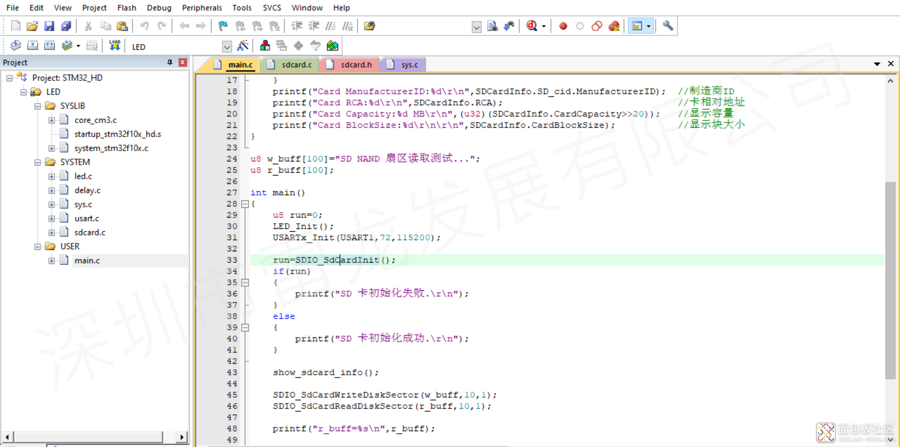Screen dimensions: 900x447
Task: Collapse the SYSLIB folder group
Action: 37,106
